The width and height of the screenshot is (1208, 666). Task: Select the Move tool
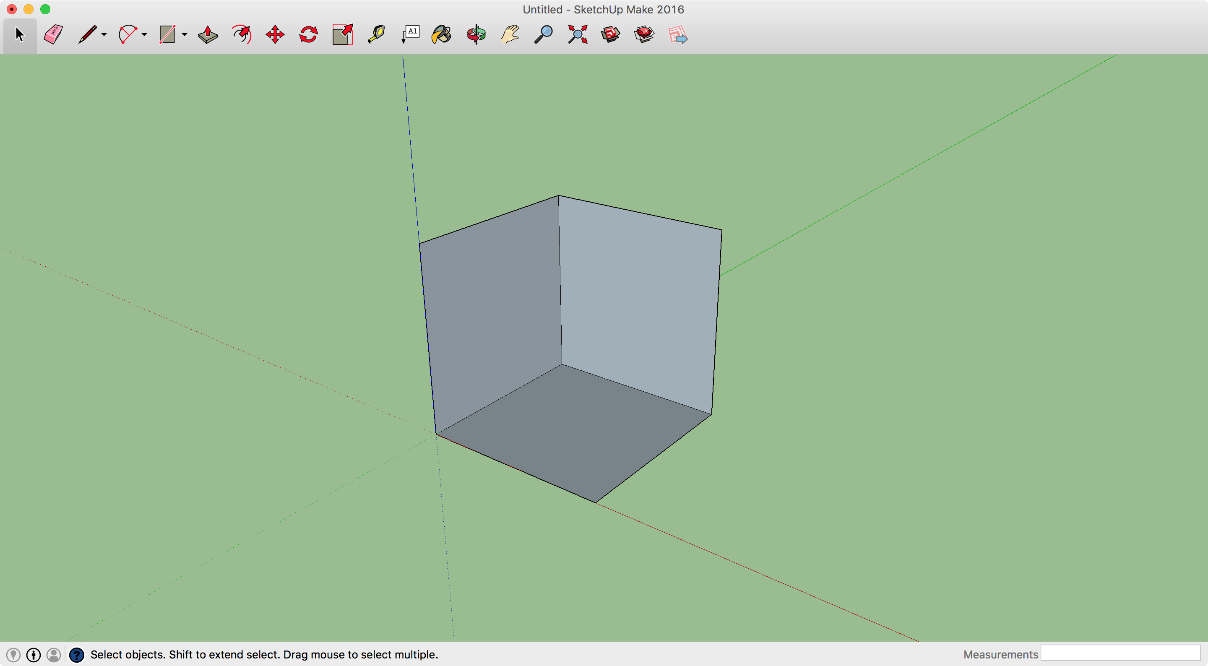coord(275,35)
